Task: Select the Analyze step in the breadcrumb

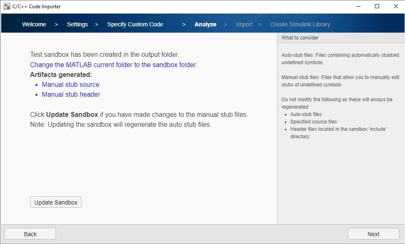Action: (x=205, y=24)
